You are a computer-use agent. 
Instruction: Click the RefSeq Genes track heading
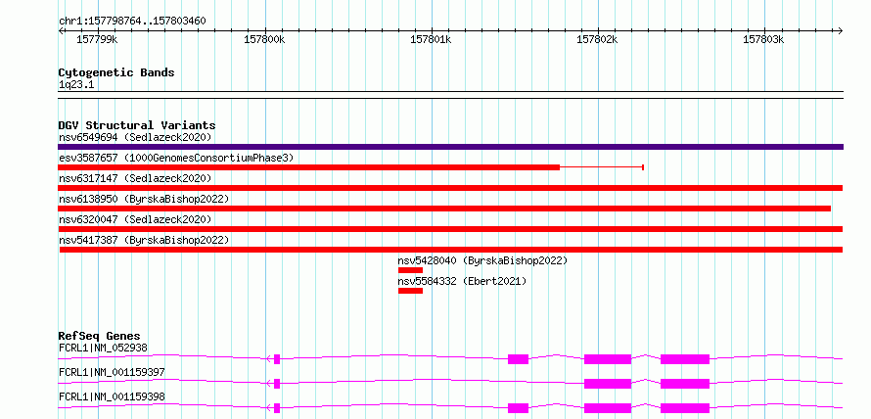99,336
